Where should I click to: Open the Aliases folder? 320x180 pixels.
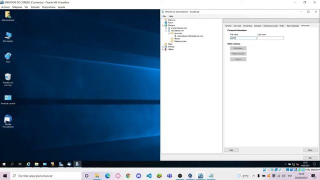click(x=177, y=38)
